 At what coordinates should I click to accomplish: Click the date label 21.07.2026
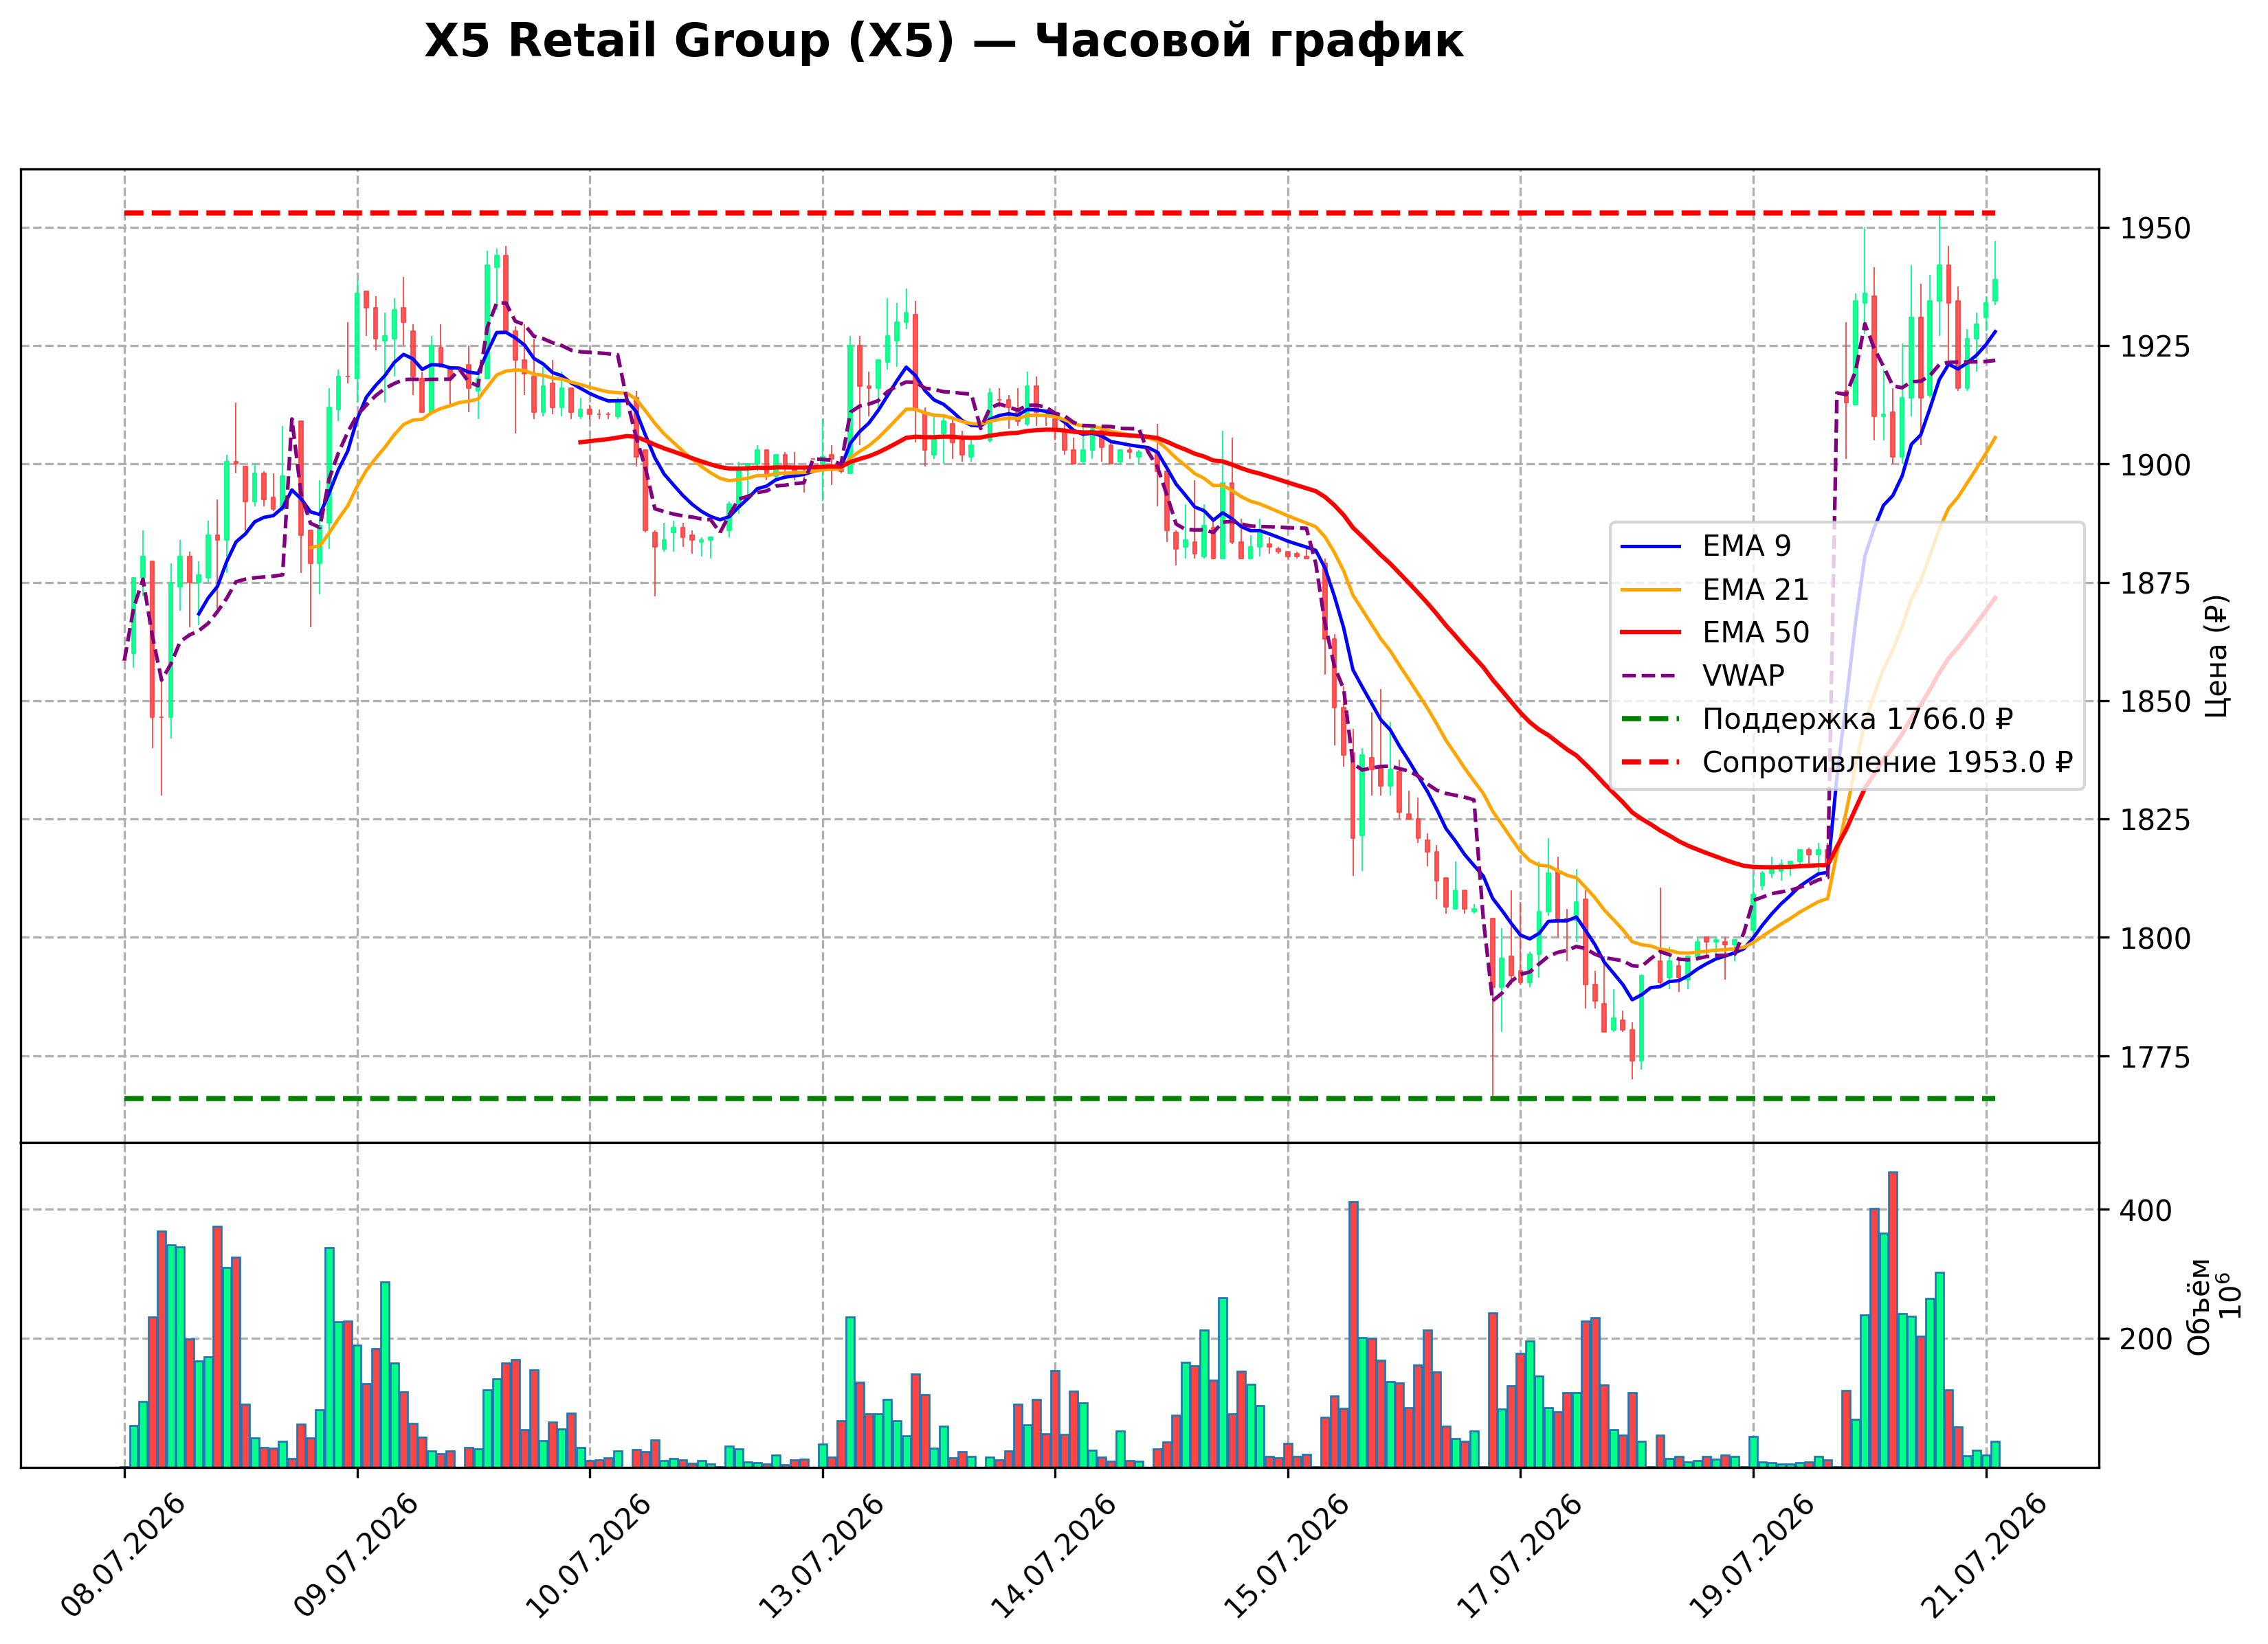[1984, 1557]
